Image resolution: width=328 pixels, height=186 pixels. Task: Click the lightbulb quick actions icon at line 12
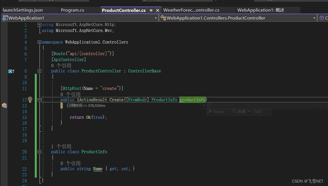click(30, 100)
